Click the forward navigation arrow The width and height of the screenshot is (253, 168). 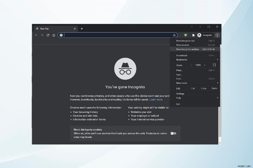pos(42,35)
